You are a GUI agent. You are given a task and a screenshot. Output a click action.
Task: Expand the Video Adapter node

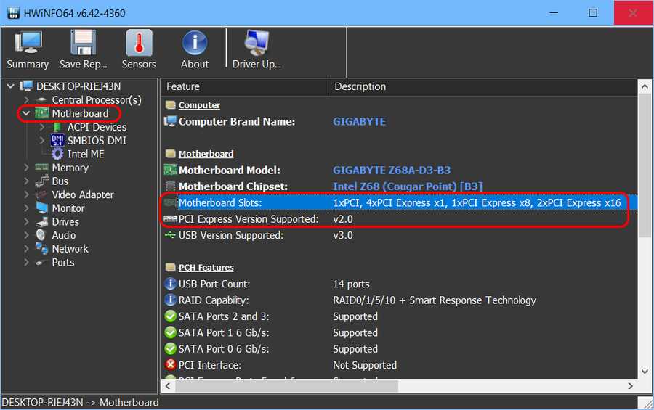click(x=26, y=194)
